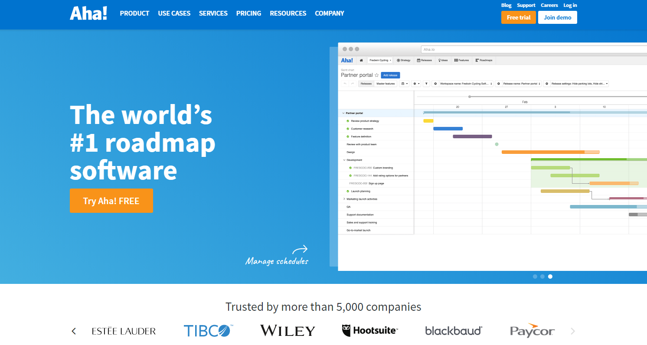Open the Workspace name filter dropdown
The width and height of the screenshot is (647, 345).
coord(466,84)
